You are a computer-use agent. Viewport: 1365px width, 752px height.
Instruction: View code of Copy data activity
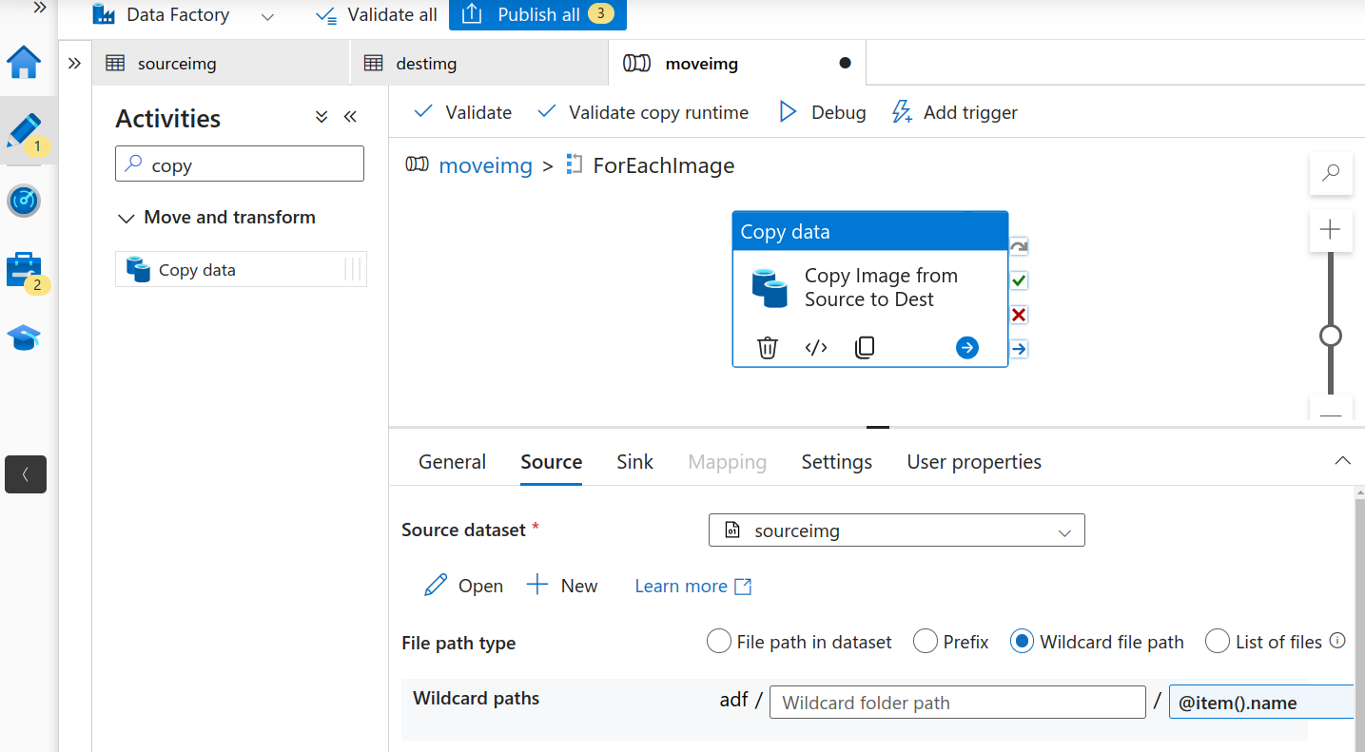click(x=816, y=348)
